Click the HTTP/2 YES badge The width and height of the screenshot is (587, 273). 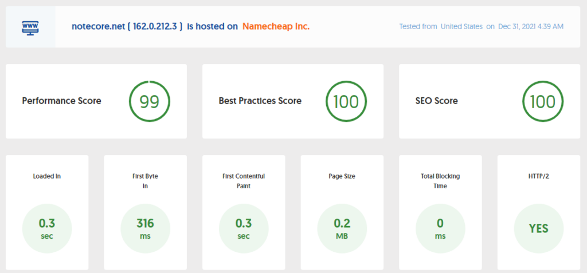click(x=538, y=228)
